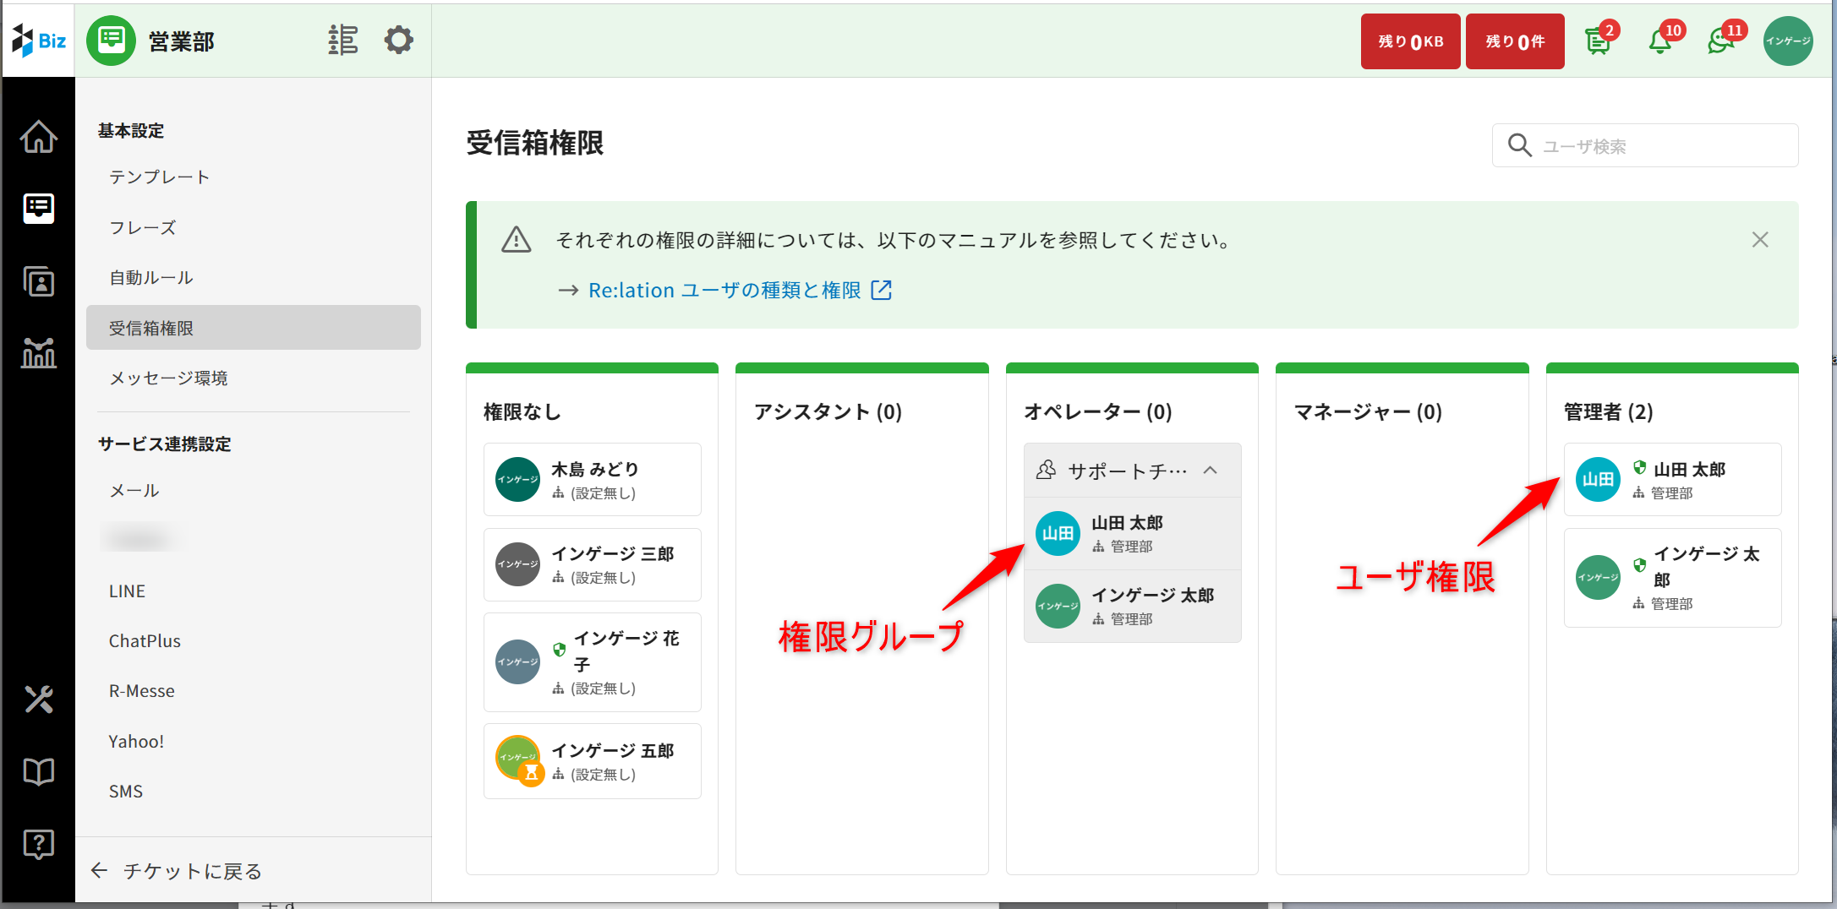The image size is (1837, 909).
Task: Open the settings gear icon
Action: pyautogui.click(x=398, y=41)
